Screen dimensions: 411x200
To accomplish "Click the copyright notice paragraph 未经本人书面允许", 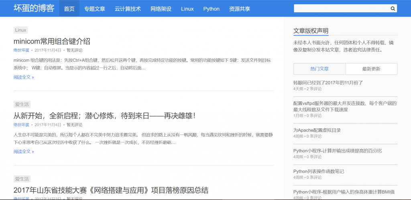I will (x=344, y=46).
